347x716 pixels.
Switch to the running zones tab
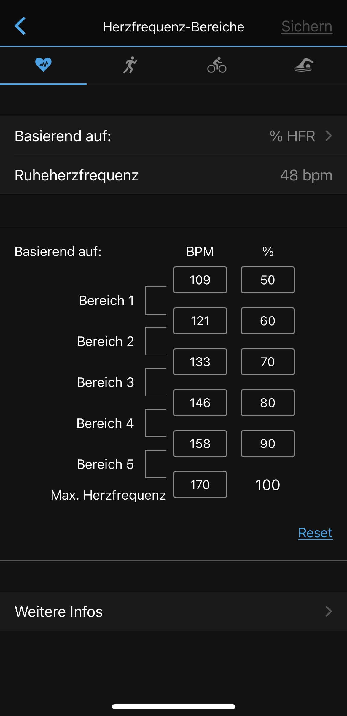coord(130,65)
